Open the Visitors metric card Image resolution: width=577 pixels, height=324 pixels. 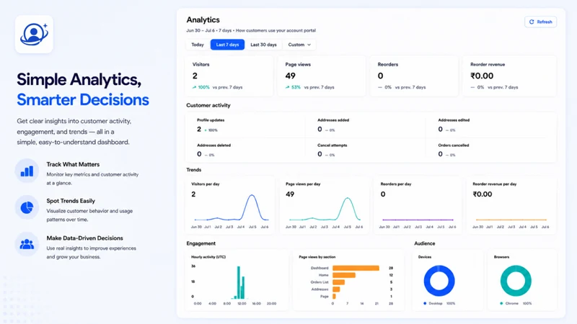pyautogui.click(x=229, y=76)
